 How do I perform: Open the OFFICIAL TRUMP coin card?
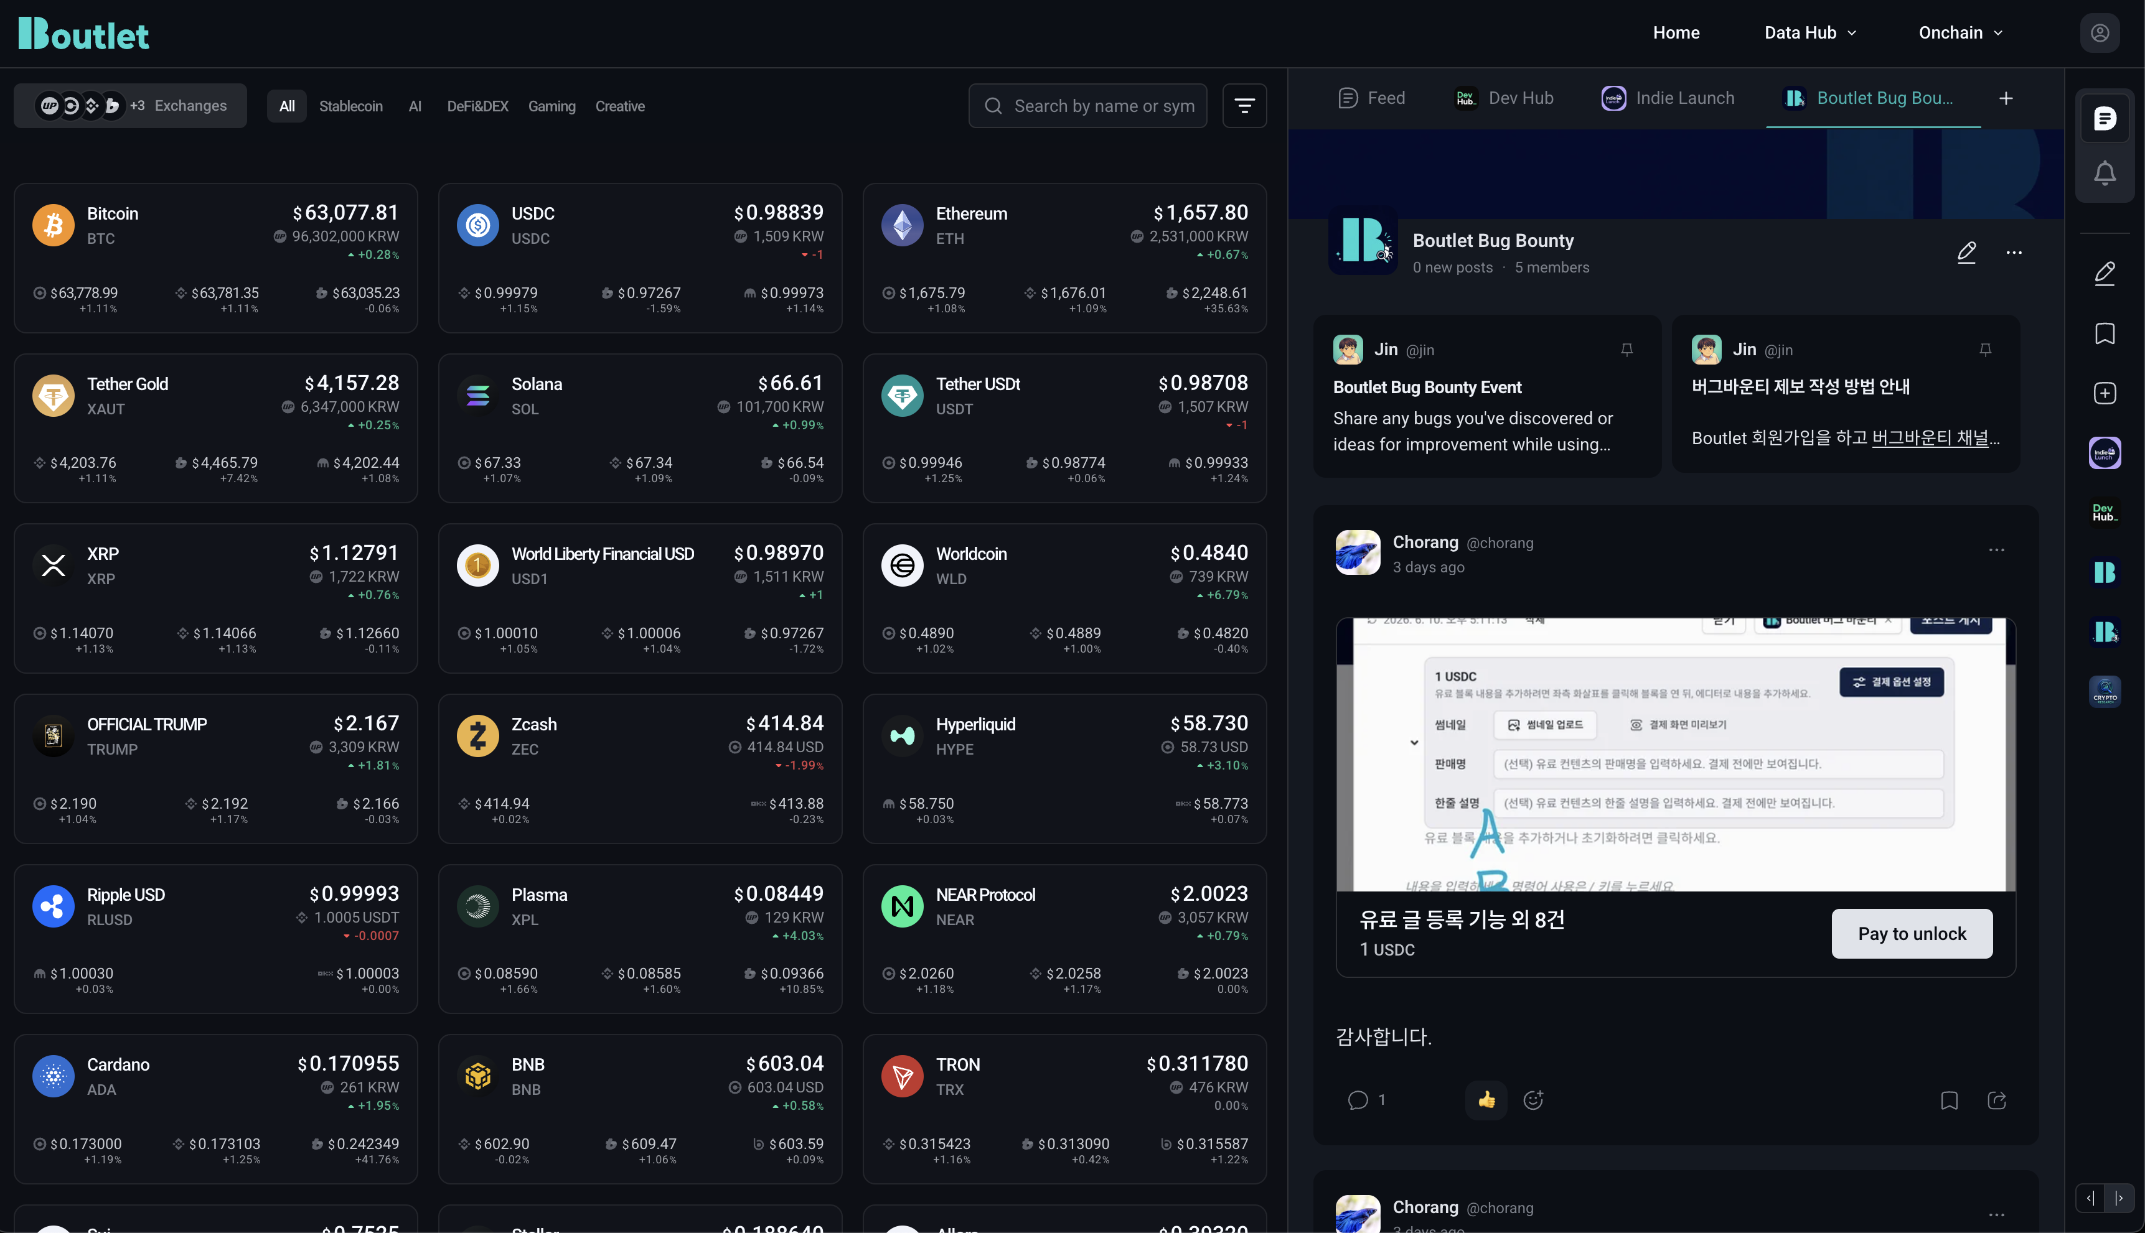tap(215, 768)
